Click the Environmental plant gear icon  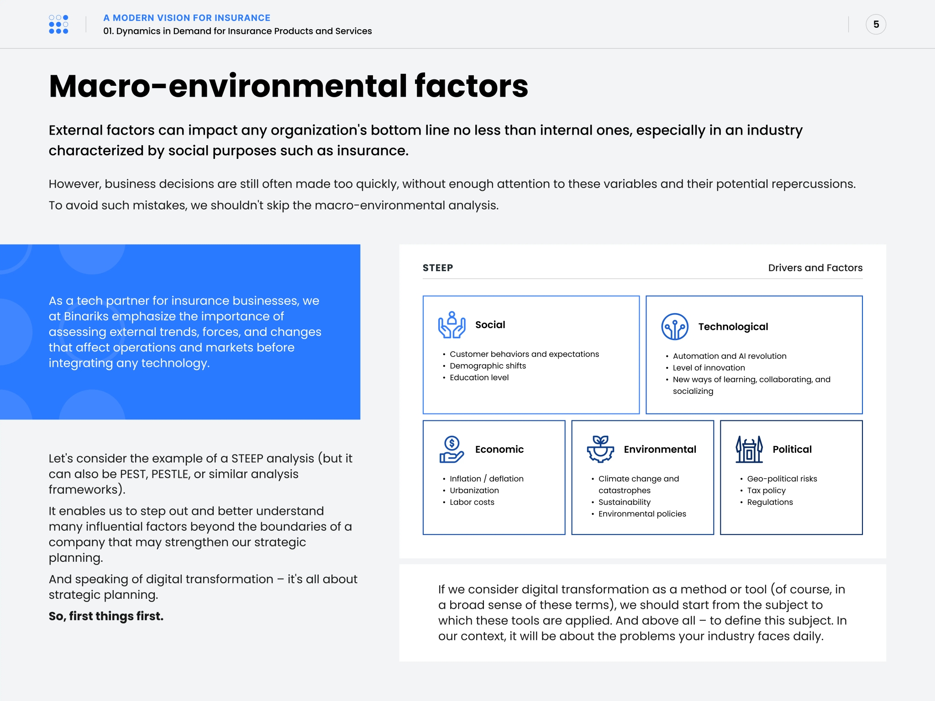pos(600,450)
